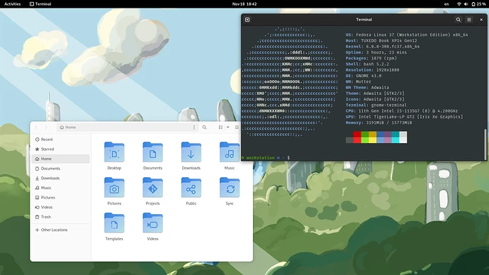This screenshot has width=489, height=275.
Task: Open the Terminal hamburger menu
Action: (469, 20)
